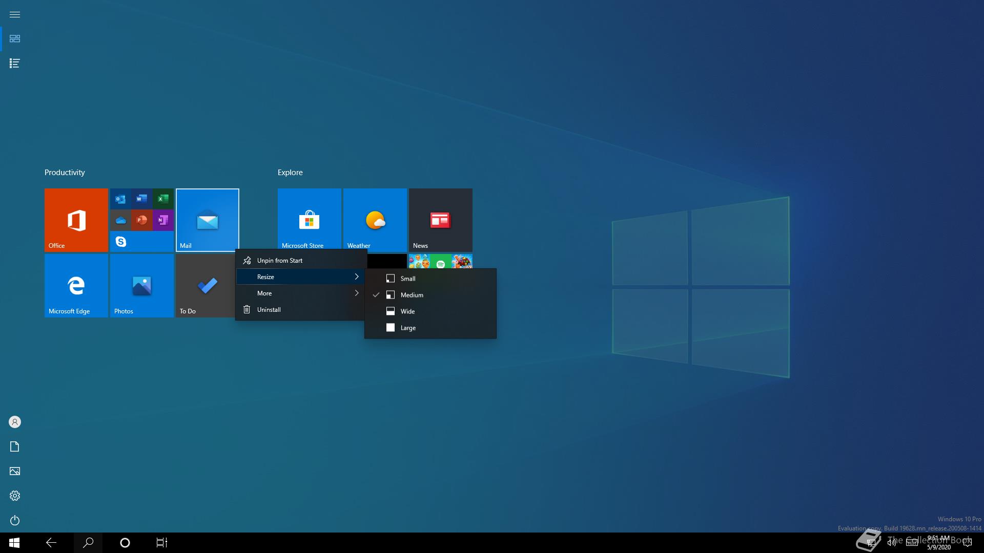Set tile size to Small

tap(430, 279)
